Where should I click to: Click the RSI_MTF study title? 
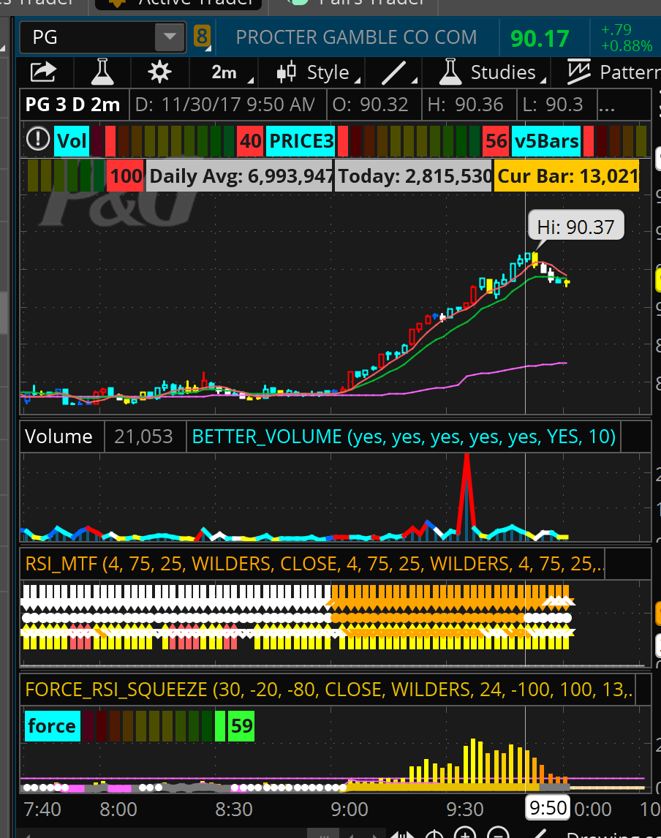[314, 564]
